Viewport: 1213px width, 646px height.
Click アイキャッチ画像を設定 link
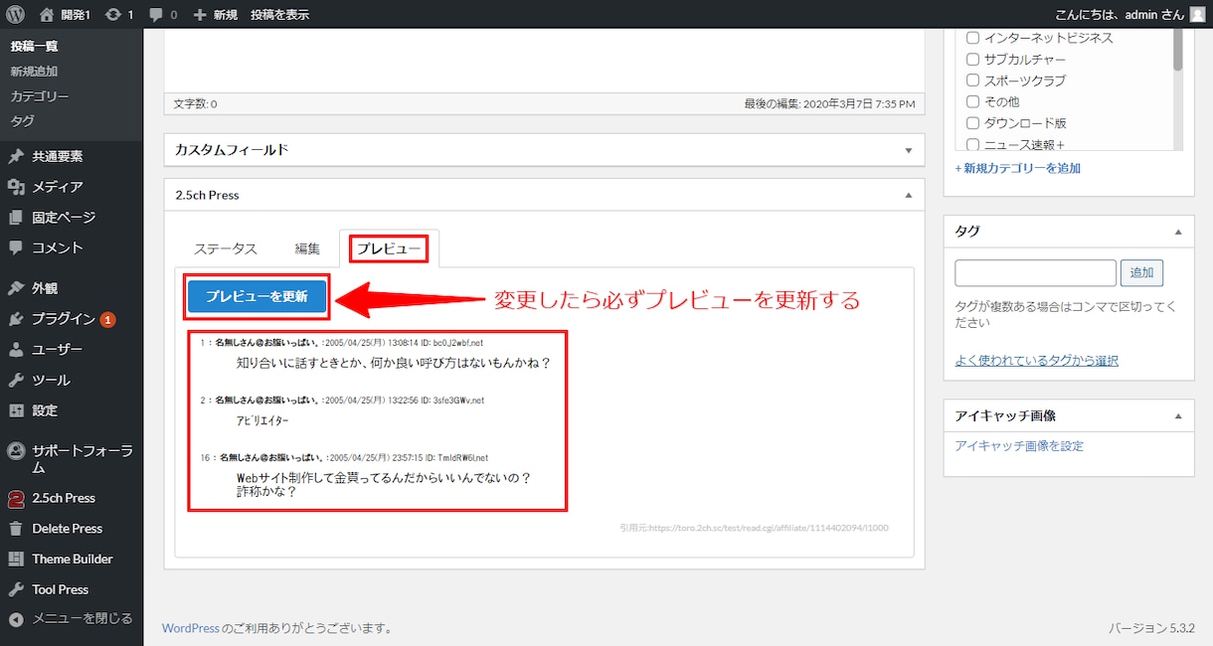tap(1019, 446)
